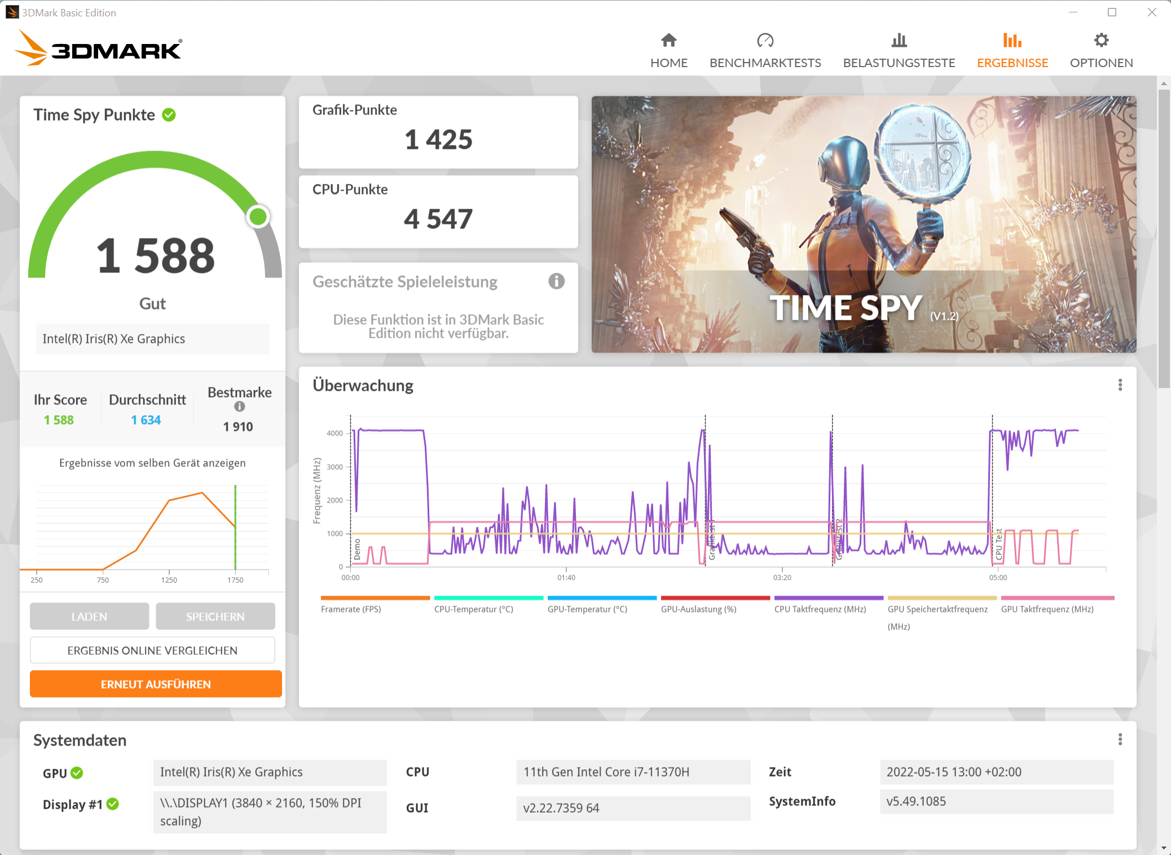
Task: Click the info icon next to Geschätzte Spieleleistung
Action: point(556,281)
